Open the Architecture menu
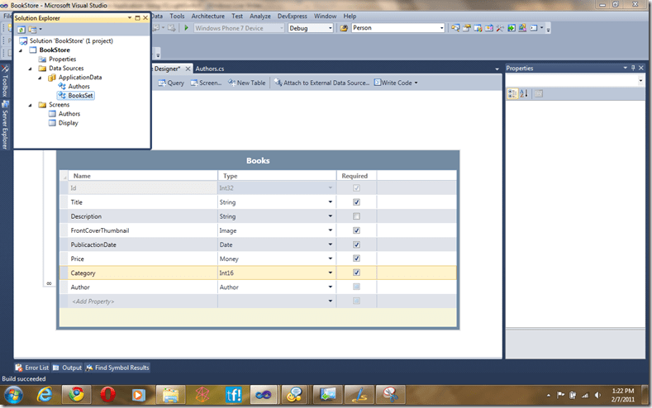Viewport: 652px width, 408px height. pyautogui.click(x=207, y=16)
